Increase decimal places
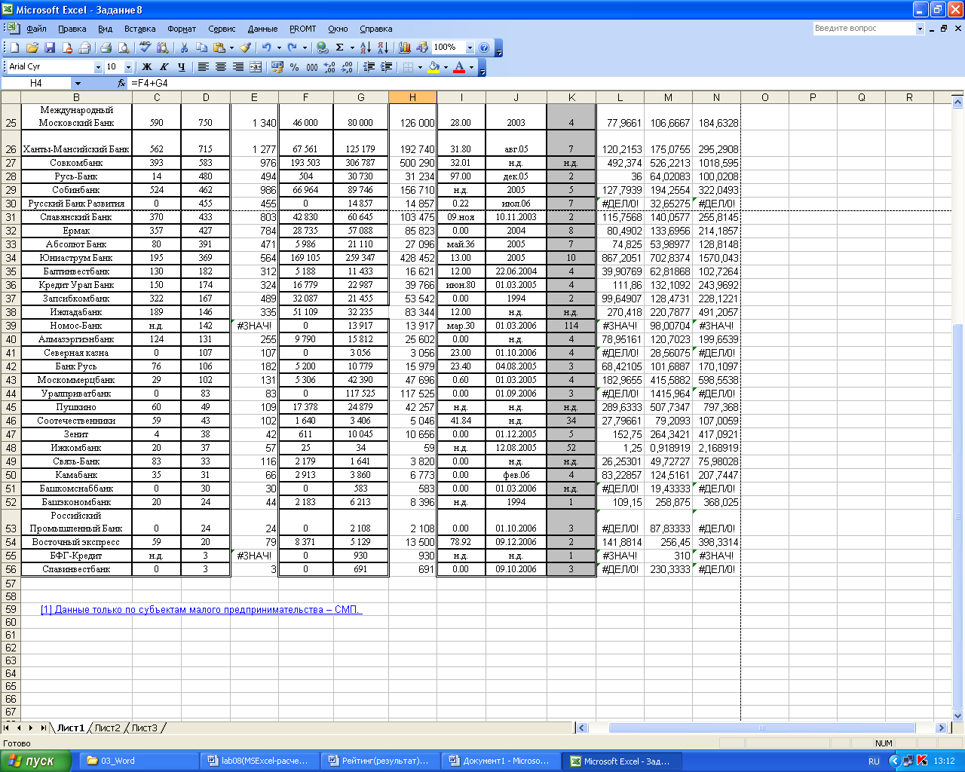Image resolution: width=965 pixels, height=772 pixels. (329, 67)
